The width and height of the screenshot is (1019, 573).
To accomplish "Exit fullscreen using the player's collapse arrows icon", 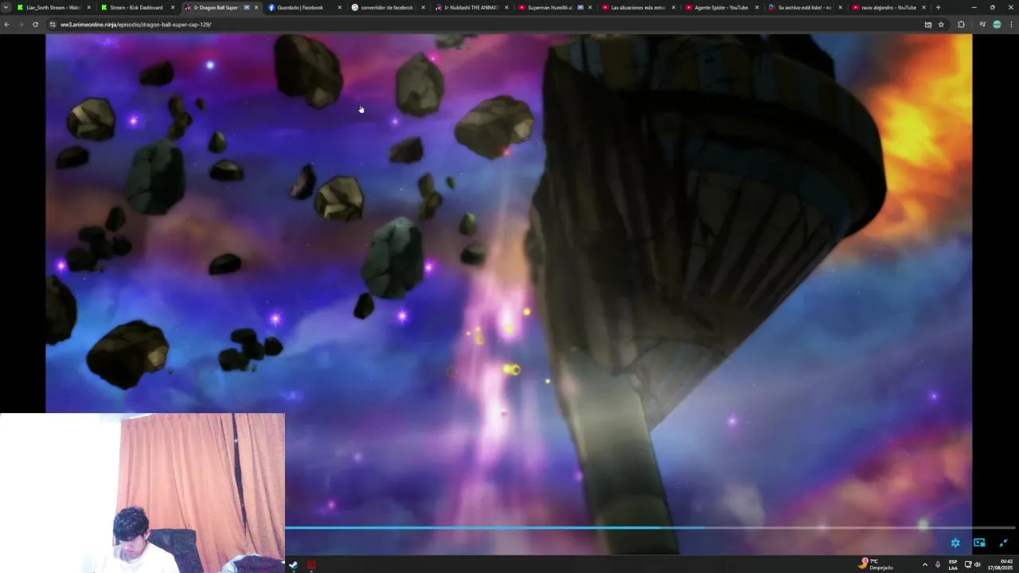I will (x=1003, y=543).
